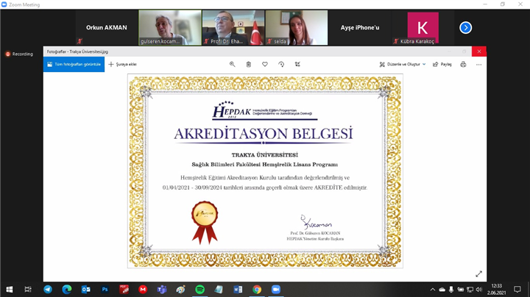Click the OneDrive cloud tray icon
The width and height of the screenshot is (530, 297).
(442, 289)
